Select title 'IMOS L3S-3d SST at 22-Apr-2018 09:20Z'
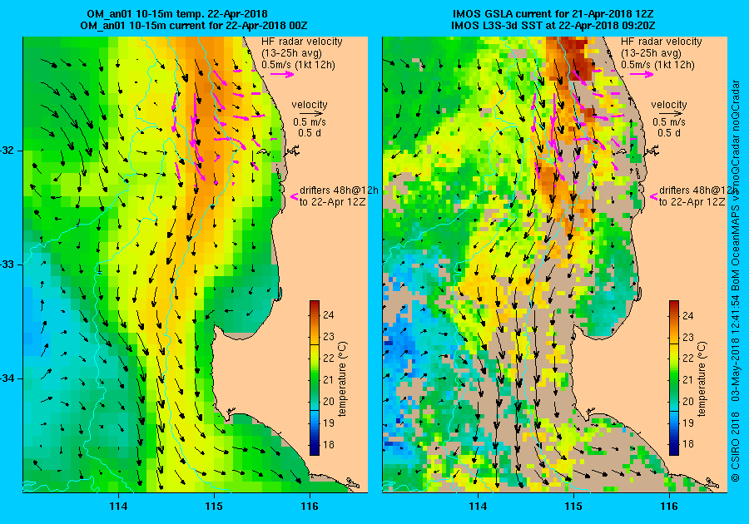 (553, 25)
